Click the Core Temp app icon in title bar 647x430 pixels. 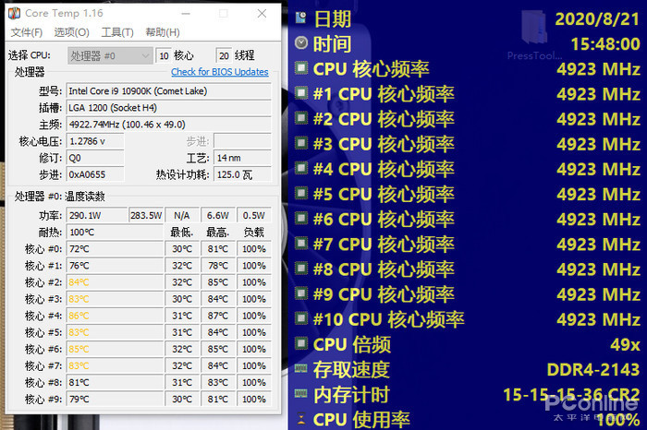(15, 13)
